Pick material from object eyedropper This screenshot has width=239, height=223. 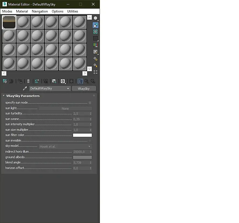click(x=25, y=88)
